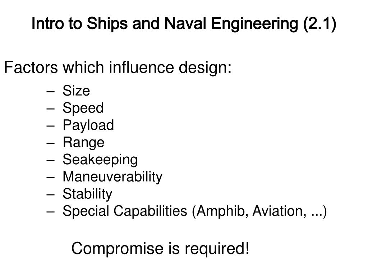The image size is (368, 276).
Task: Click the dash before 'Stability'
Action: (x=50, y=195)
